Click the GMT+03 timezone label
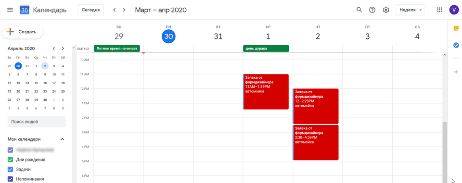Viewport: 462px width, 183px height. (x=83, y=49)
